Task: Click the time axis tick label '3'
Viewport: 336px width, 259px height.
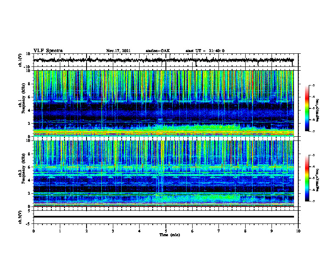Action: click(113, 231)
